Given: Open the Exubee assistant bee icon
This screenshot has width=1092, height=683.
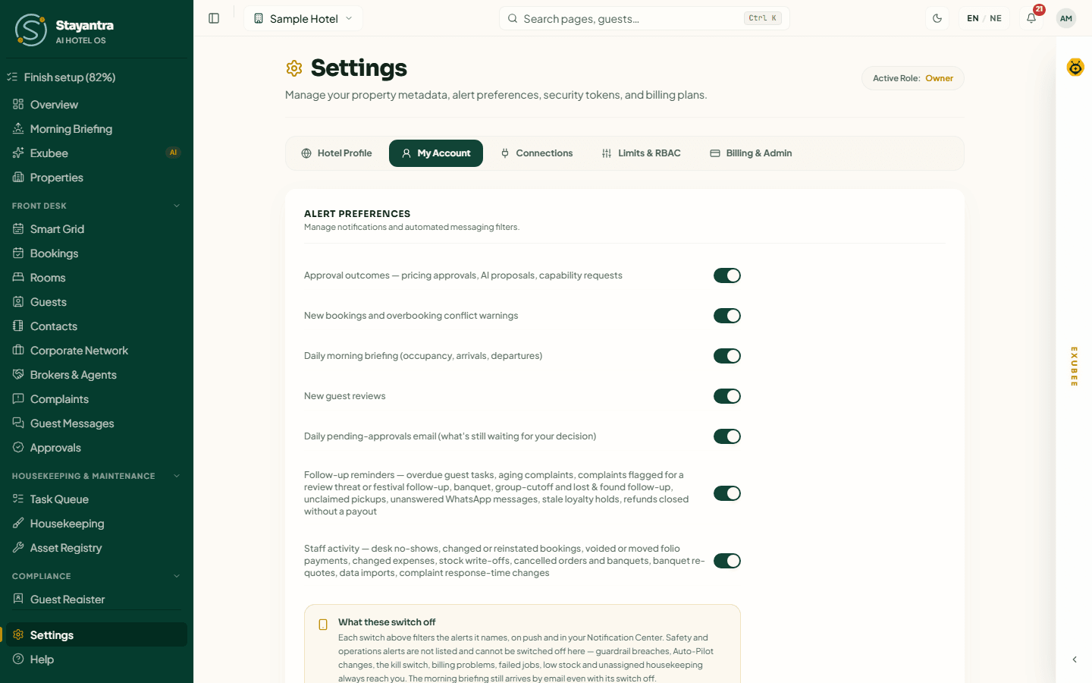Looking at the screenshot, I should [x=1075, y=68].
